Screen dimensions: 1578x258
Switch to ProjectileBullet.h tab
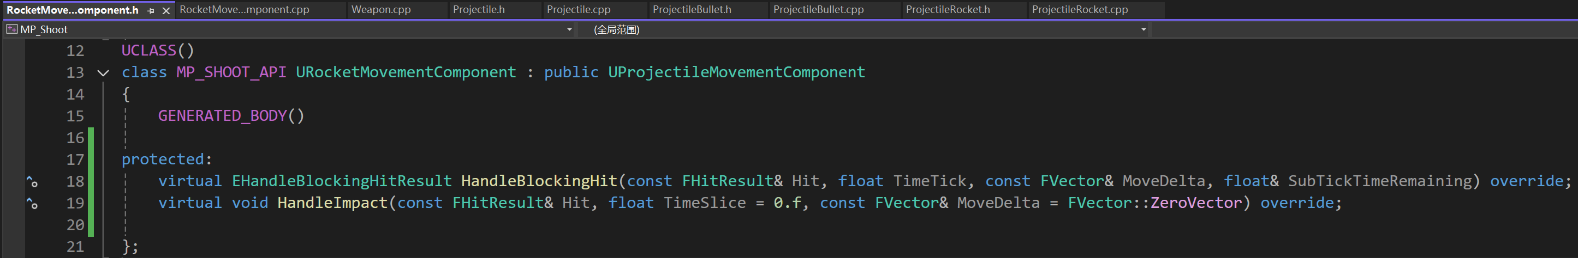pos(692,10)
